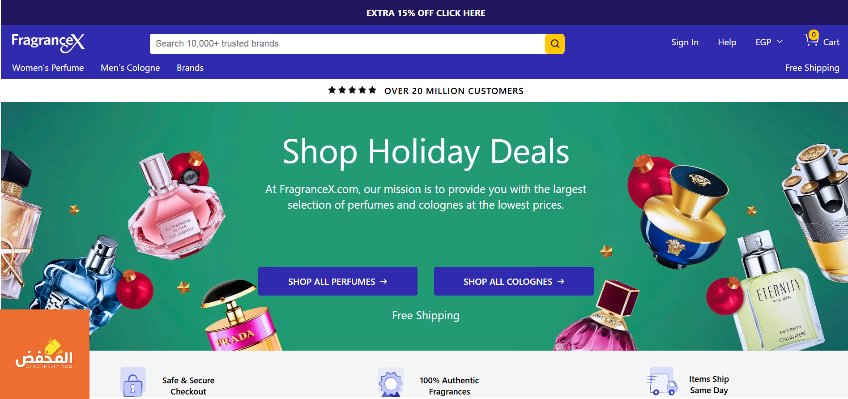Click the five-star rating icons

(x=352, y=90)
